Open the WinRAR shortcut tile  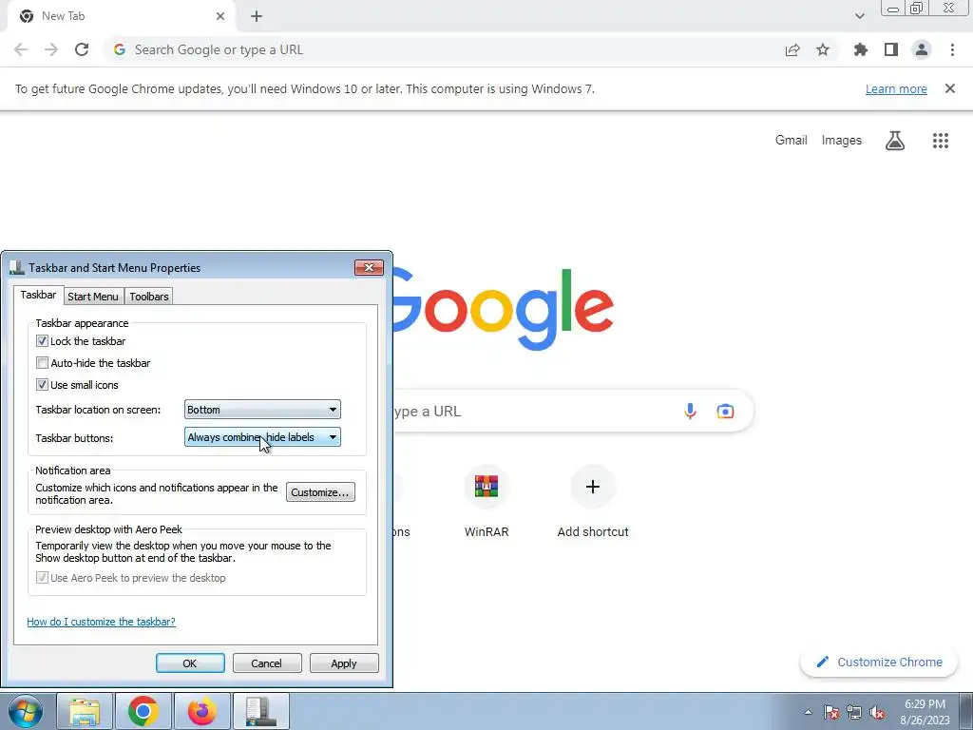[x=486, y=500]
